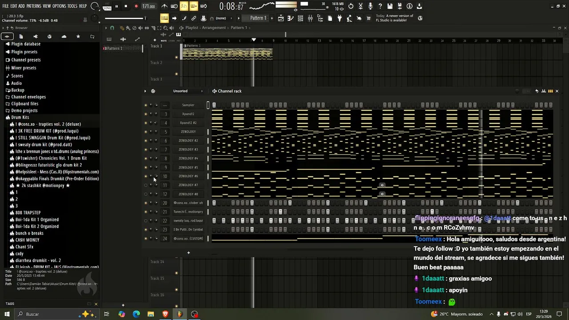Screen dimensions: 569x320
Task: Pause playback with the transport pause button
Action: pos(116,6)
